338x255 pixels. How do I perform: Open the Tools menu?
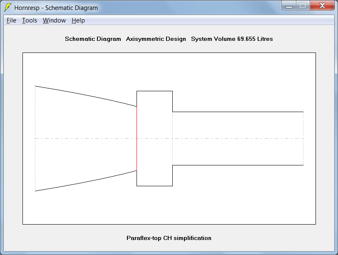pyautogui.click(x=30, y=20)
